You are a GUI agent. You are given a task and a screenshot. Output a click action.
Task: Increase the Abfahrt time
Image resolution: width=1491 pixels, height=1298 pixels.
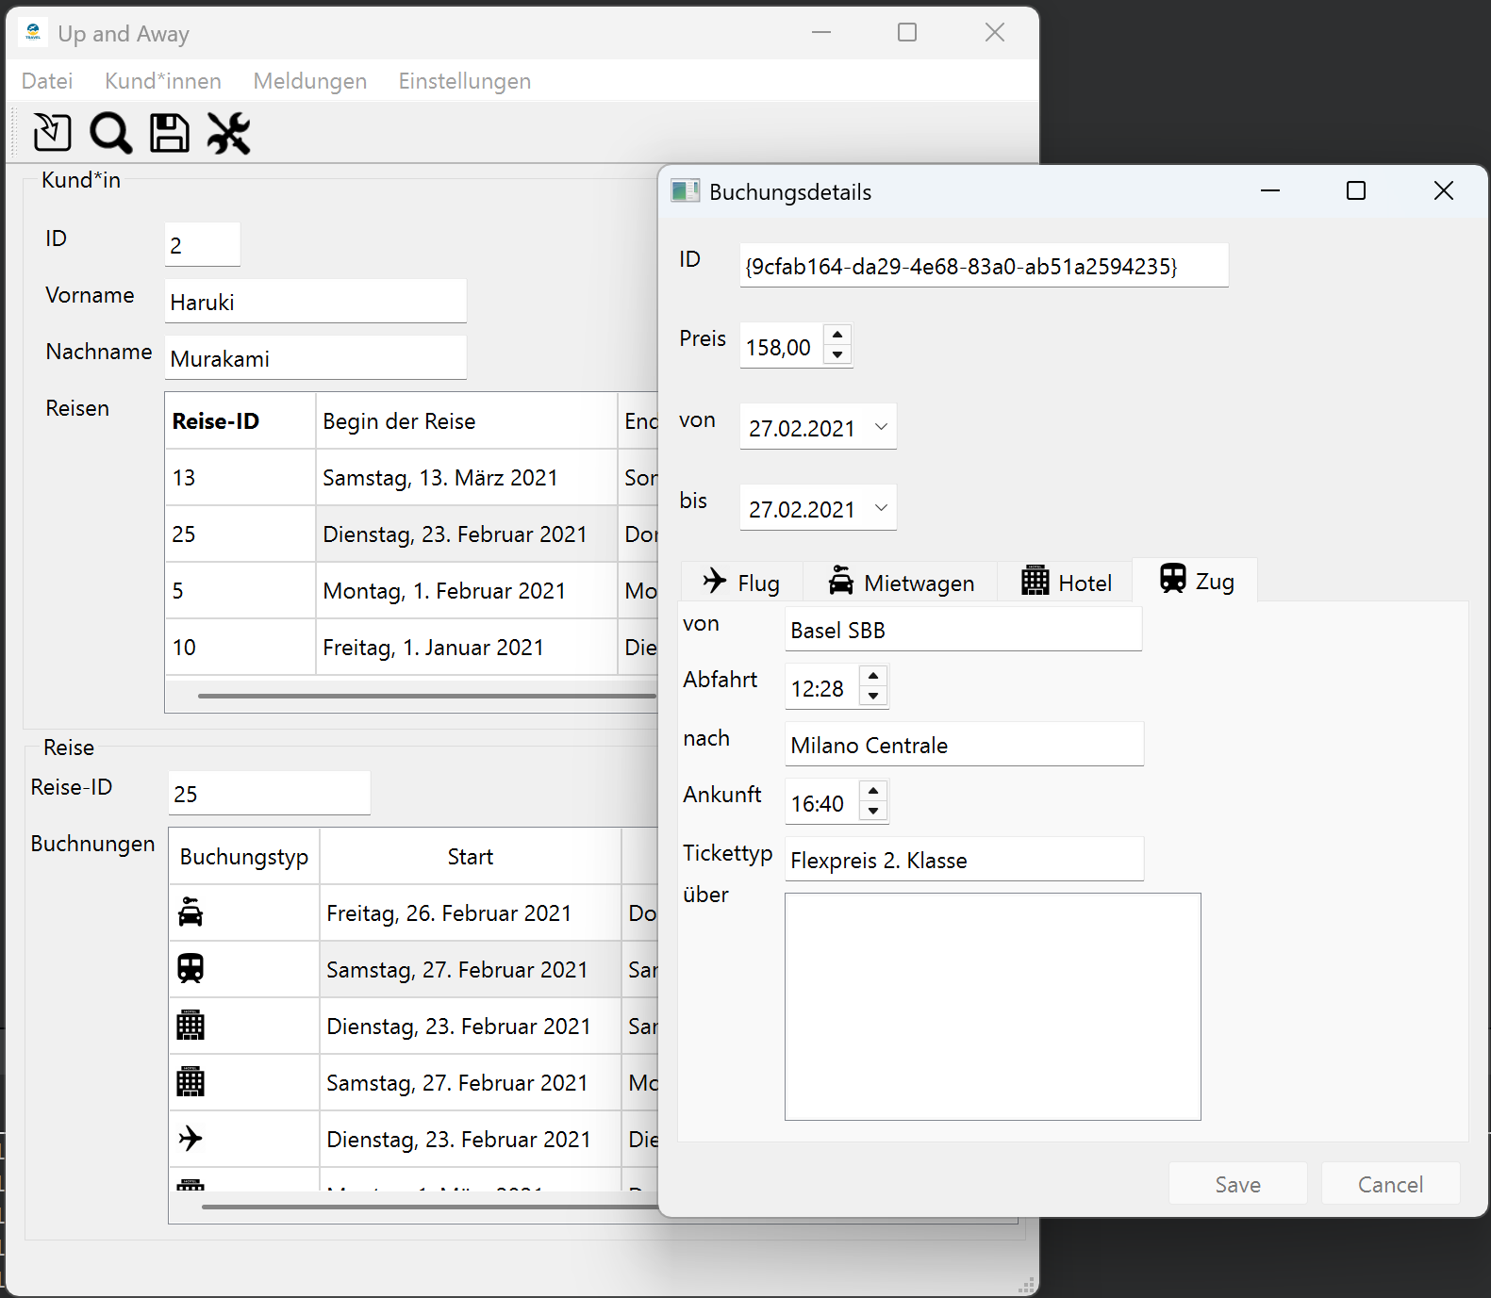click(873, 677)
